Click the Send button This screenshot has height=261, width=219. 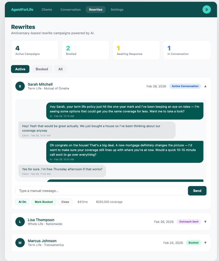[x=197, y=191]
